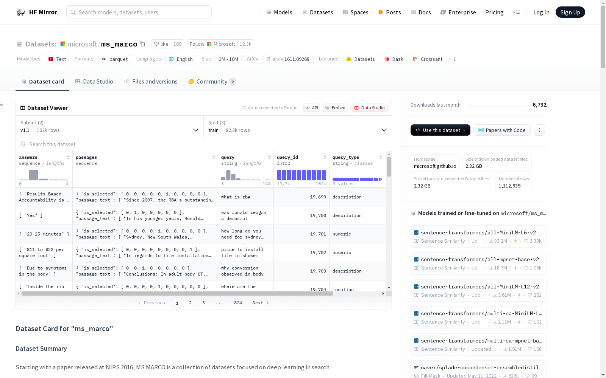
Task: Click the dataset icon beside the Datasets label
Action: (19, 44)
